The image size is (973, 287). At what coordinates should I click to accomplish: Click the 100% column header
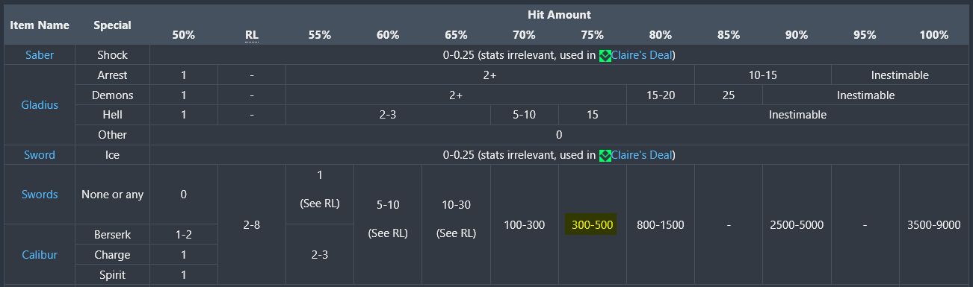pos(934,35)
